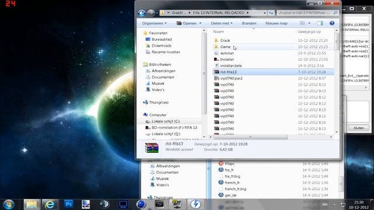Click the Forward navigation arrow in Explorer
Image resolution: width=374 pixels, height=210 pixels.
click(151, 13)
